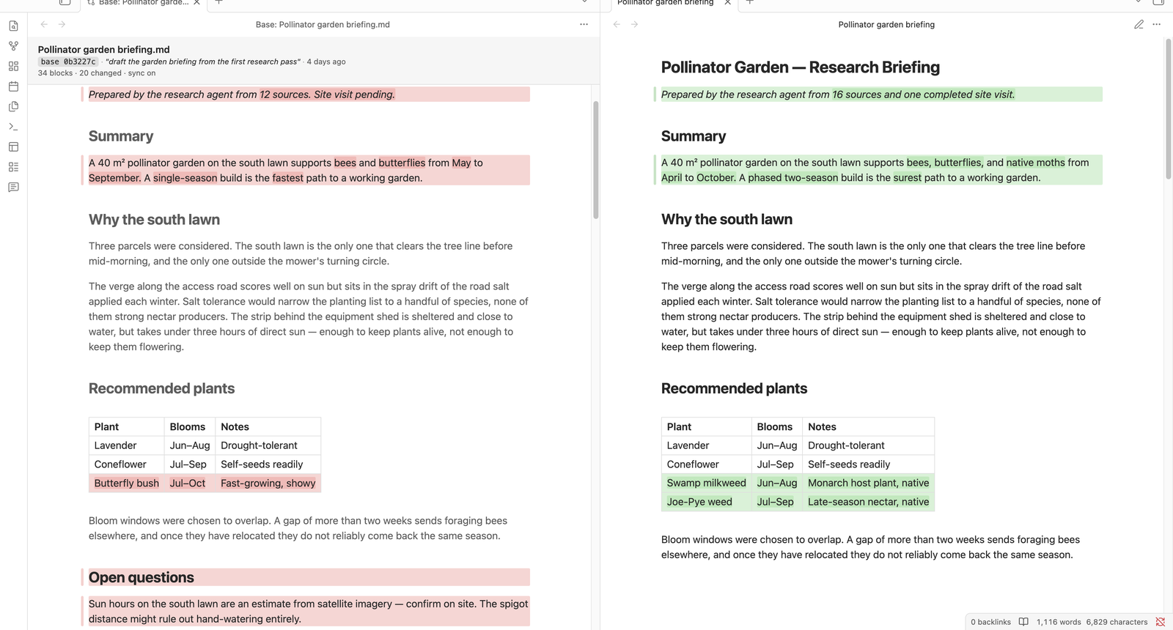The height and width of the screenshot is (630, 1173).
Task: Open tab list dropdown in left group
Action: tap(584, 2)
